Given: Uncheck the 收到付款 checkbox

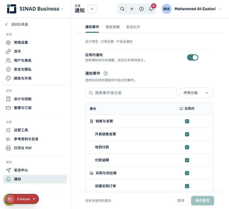Looking at the screenshot, I should tap(187, 147).
